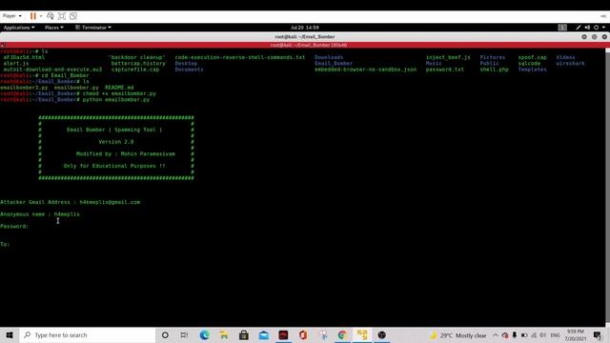Viewport: 610px width, 343px height.
Task: Click the red terminal title bar
Action: pos(305,45)
